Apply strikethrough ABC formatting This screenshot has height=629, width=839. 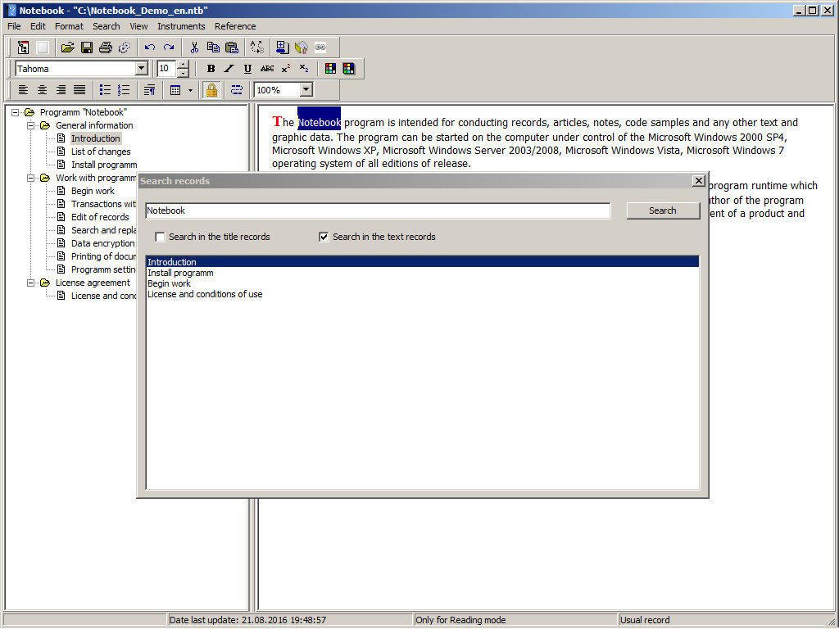point(266,69)
